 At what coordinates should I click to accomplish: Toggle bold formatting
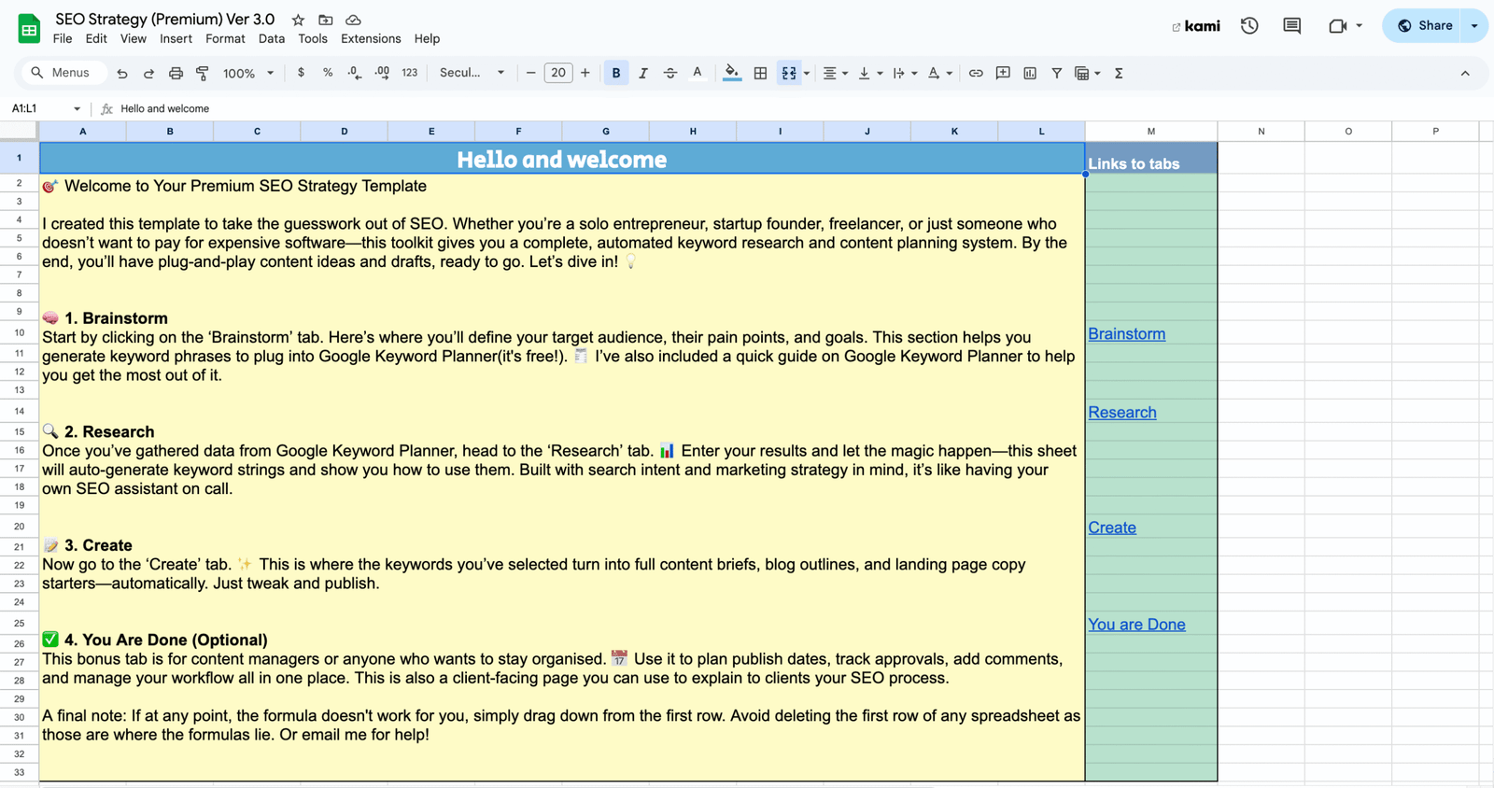click(x=615, y=73)
